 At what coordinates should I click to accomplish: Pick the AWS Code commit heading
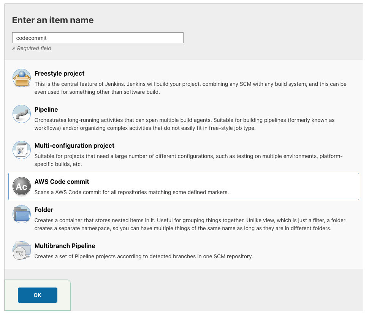[62, 182]
